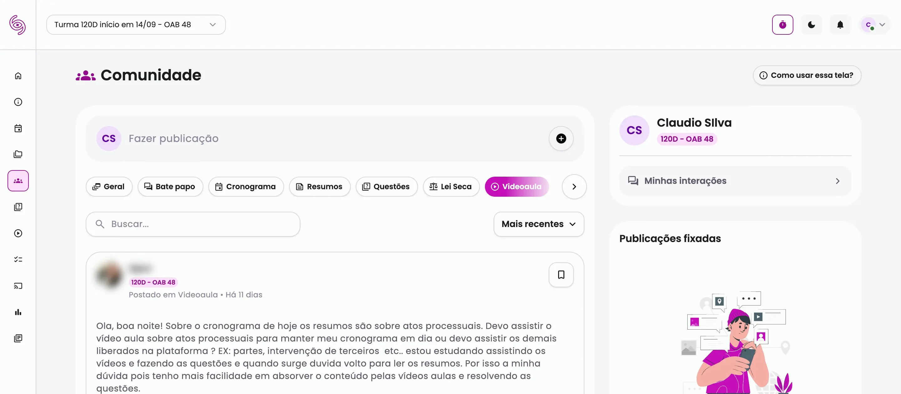Viewport: 901px width, 394px height.
Task: Click the Fazer publicação field
Action: 335,139
